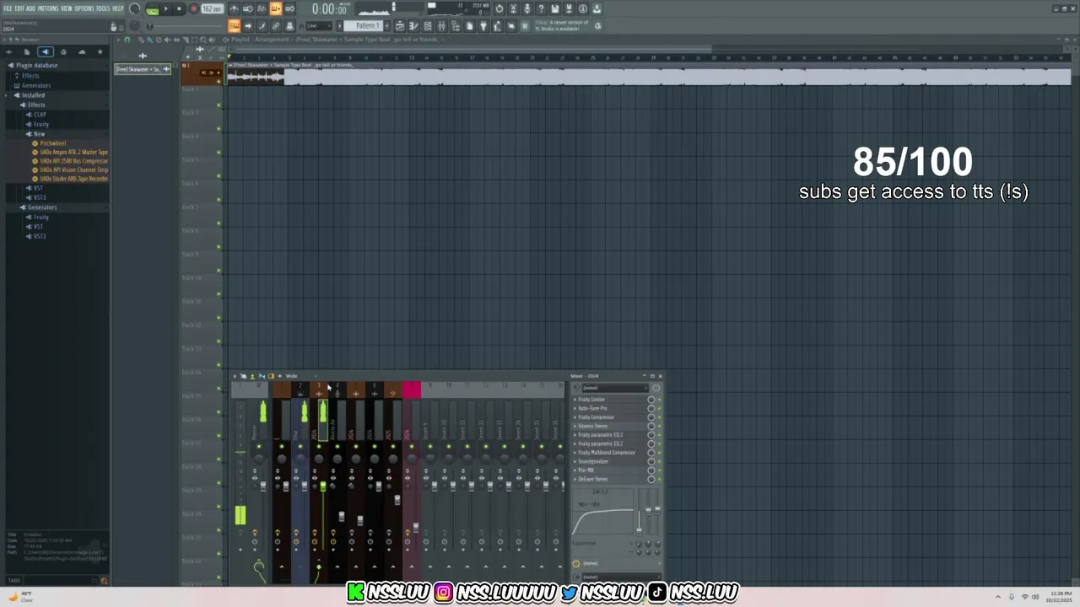
Task: Expand the Fruity folder under Generators
Action: click(40, 218)
